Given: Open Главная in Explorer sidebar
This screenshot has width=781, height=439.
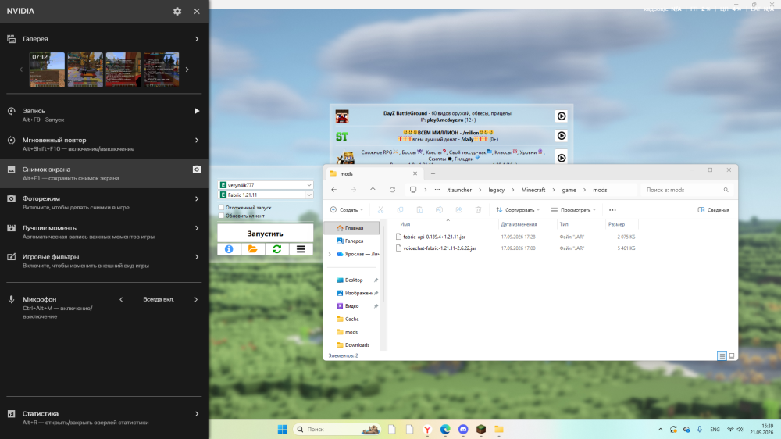Looking at the screenshot, I should click(351, 228).
